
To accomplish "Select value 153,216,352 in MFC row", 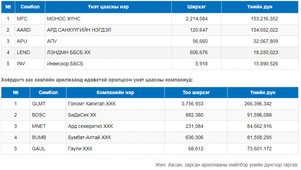I will click(x=264, y=19).
